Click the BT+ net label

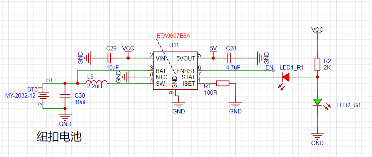pos(52,80)
